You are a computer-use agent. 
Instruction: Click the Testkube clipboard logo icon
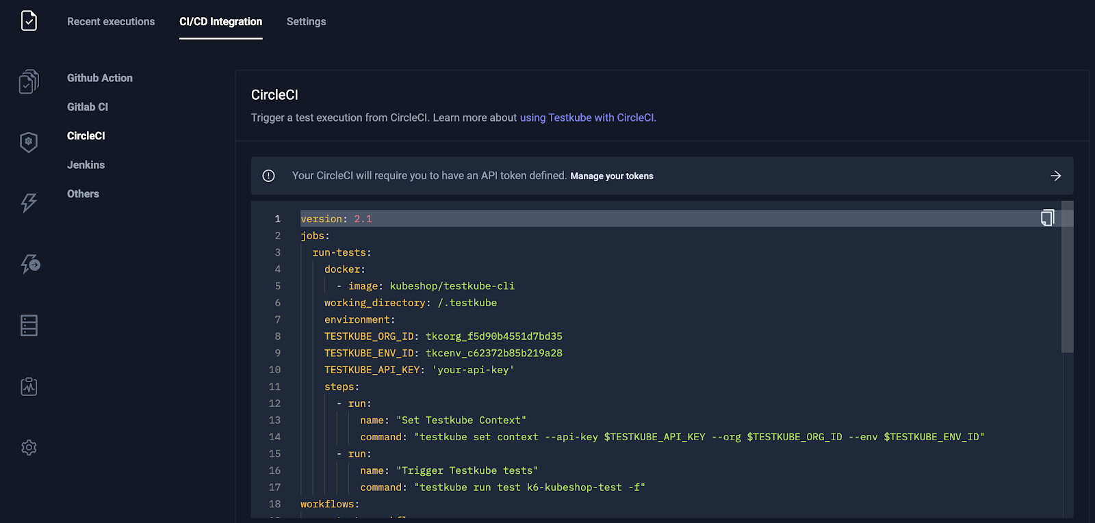pos(29,21)
